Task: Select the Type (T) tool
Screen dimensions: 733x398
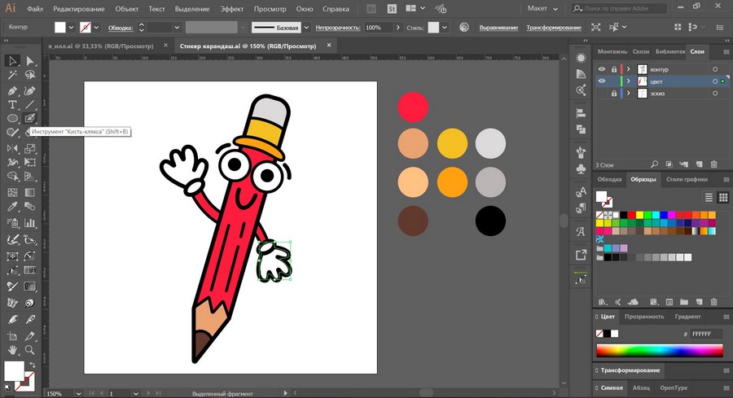Action: 12,105
